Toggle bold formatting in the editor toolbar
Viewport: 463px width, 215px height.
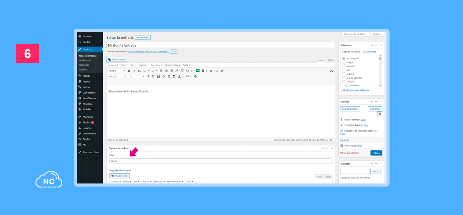[129, 71]
